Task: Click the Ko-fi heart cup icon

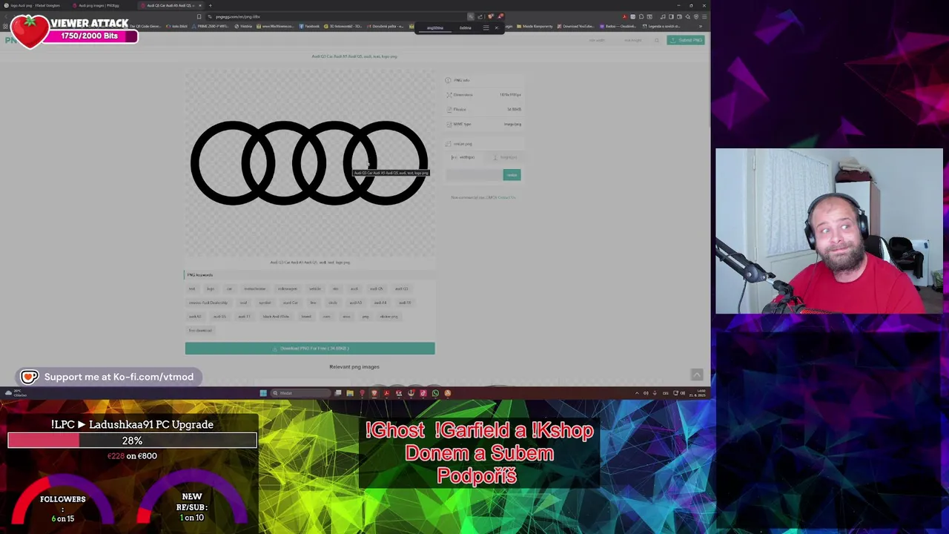Action: [x=29, y=377]
